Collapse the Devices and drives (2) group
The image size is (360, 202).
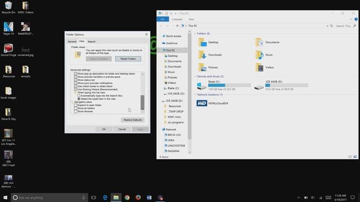click(x=195, y=76)
